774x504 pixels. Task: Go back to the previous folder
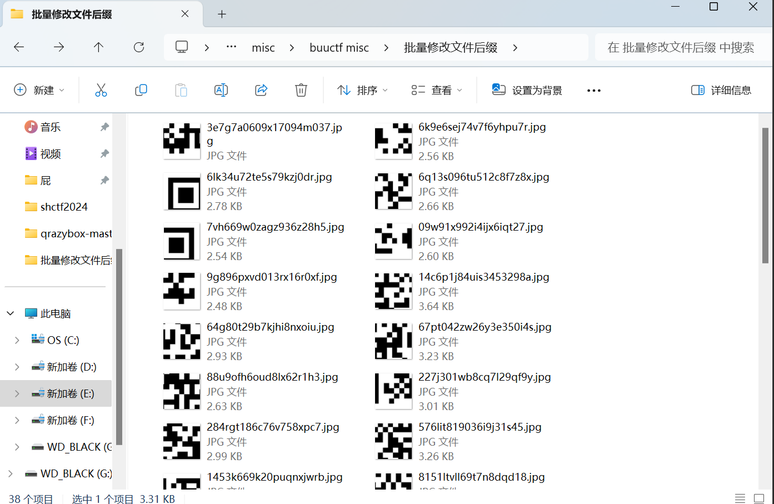coord(19,47)
